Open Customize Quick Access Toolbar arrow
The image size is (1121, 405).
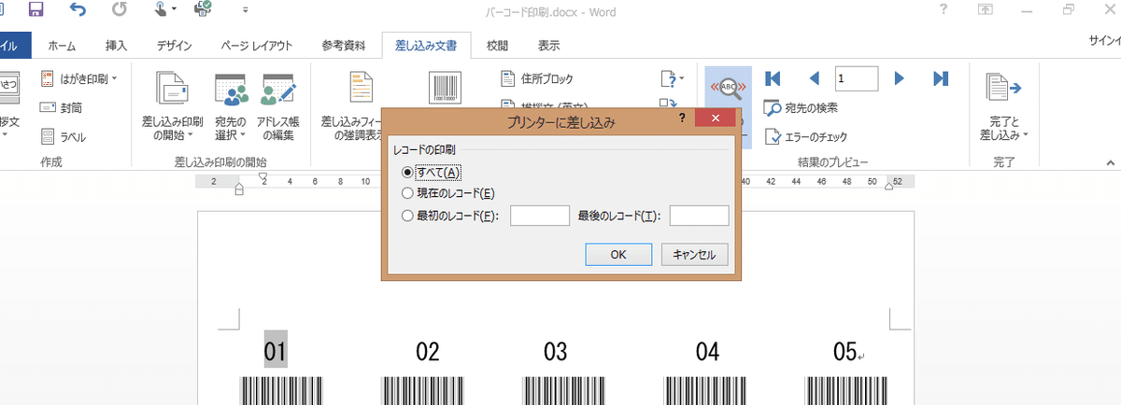(x=245, y=12)
